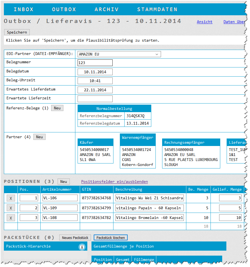The width and height of the screenshot is (250, 267).
Task: Go to STAMMDATEN in the navigation
Action: (x=157, y=9)
